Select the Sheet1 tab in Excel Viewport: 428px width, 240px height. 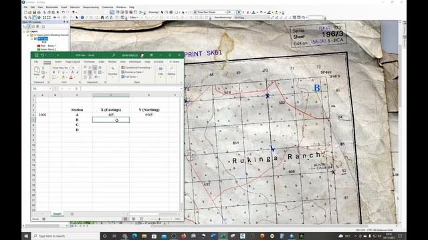coord(57,214)
